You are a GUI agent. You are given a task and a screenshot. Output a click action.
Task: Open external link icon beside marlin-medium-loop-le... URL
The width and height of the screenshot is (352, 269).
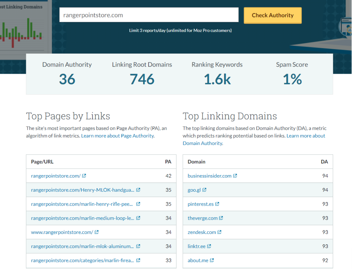coord(138,218)
